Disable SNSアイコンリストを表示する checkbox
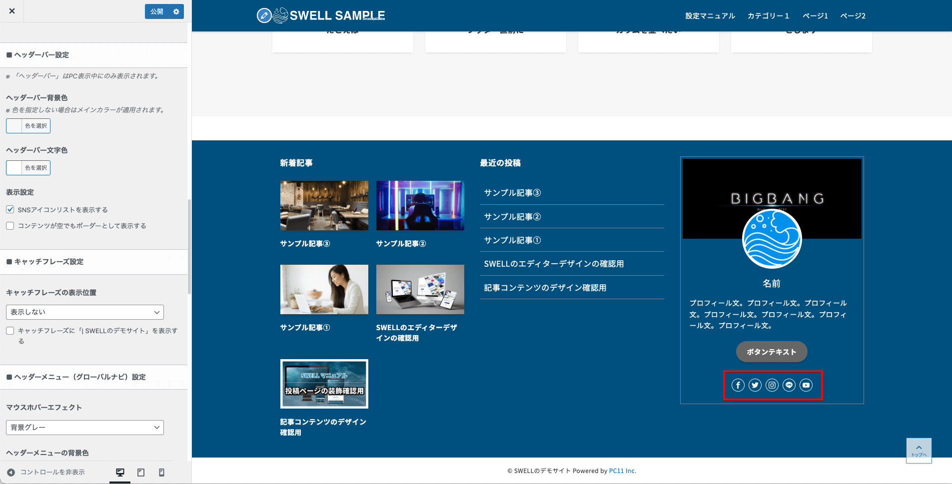This screenshot has width=952, height=484. [10, 209]
